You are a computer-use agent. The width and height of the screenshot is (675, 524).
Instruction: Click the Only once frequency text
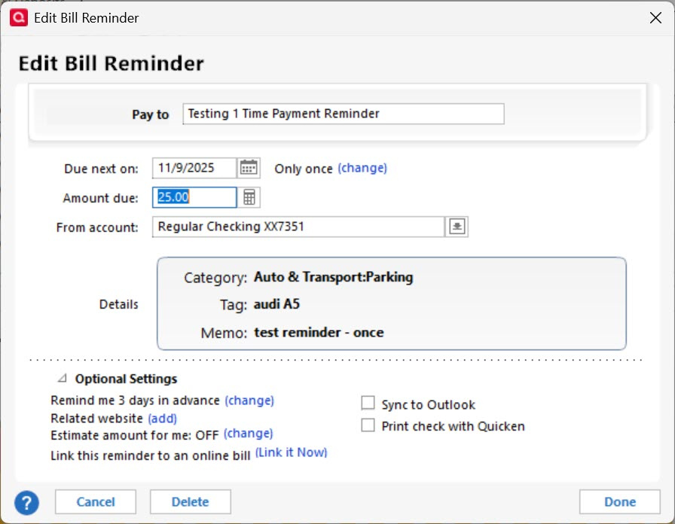[304, 169]
